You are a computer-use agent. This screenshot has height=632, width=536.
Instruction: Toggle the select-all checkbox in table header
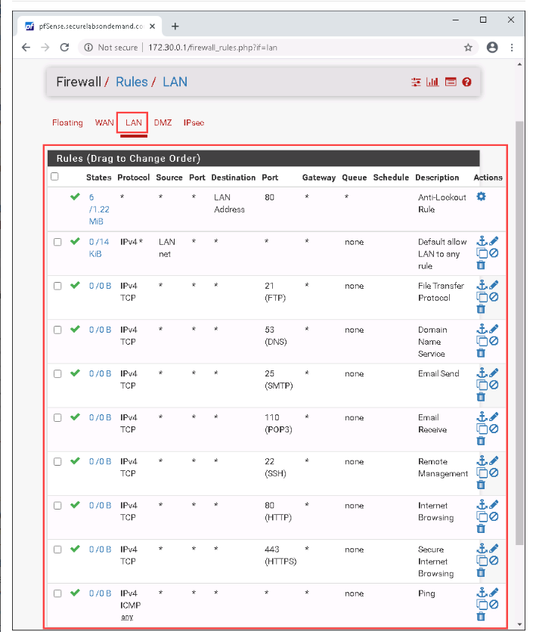coord(54,177)
